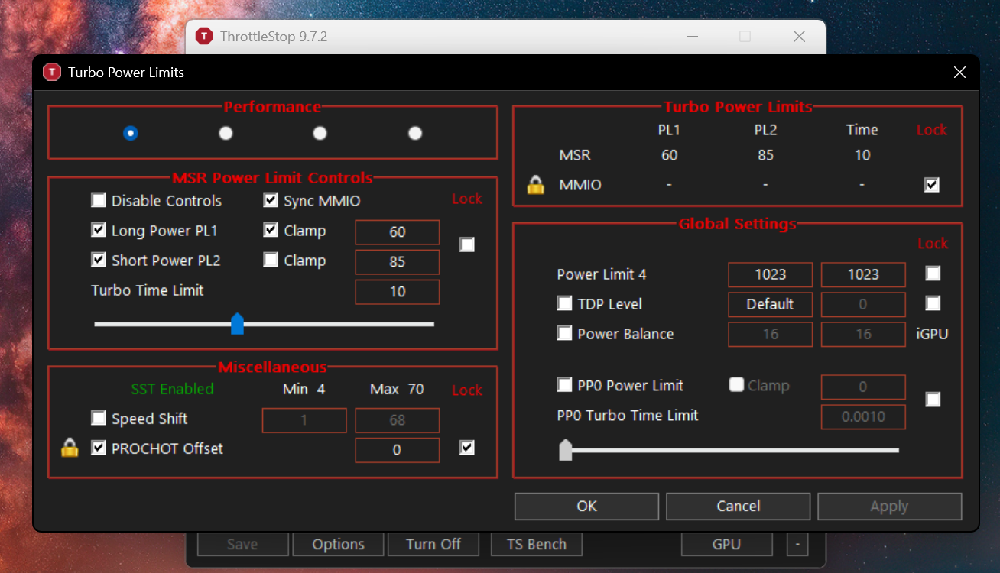Image resolution: width=1000 pixels, height=573 pixels.
Task: Click the first Power Balance field
Action: (x=770, y=334)
